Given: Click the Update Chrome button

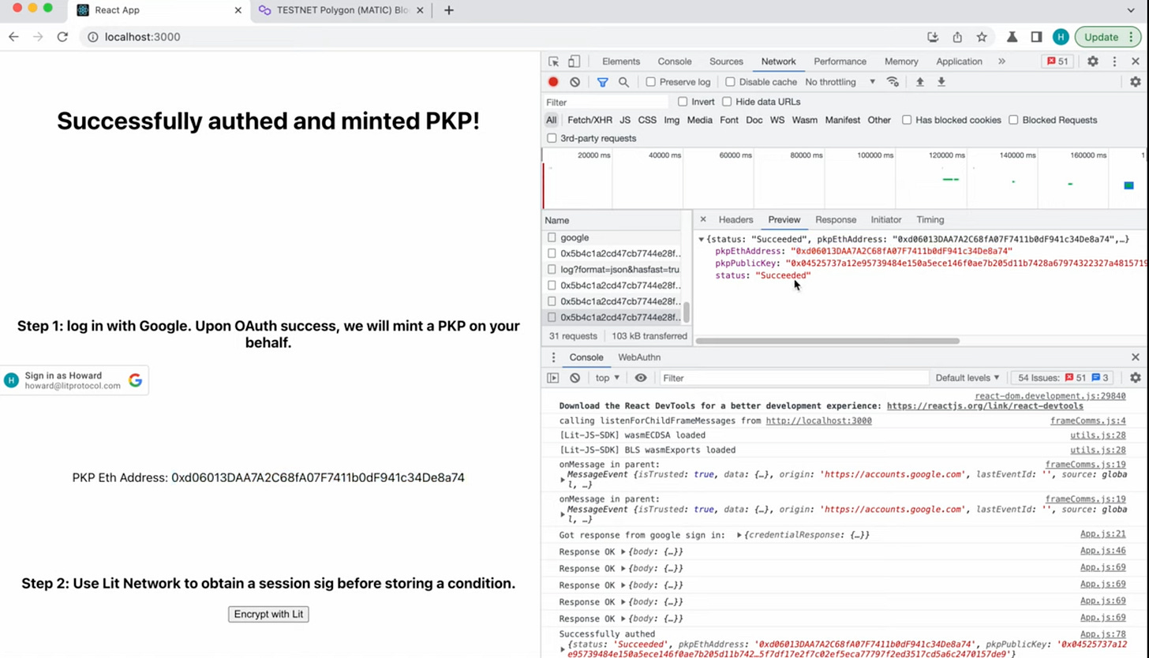Looking at the screenshot, I should 1107,37.
